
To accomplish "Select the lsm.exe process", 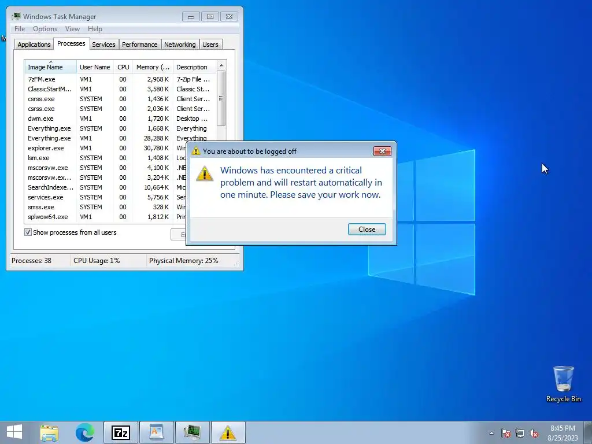I will tap(106, 158).
